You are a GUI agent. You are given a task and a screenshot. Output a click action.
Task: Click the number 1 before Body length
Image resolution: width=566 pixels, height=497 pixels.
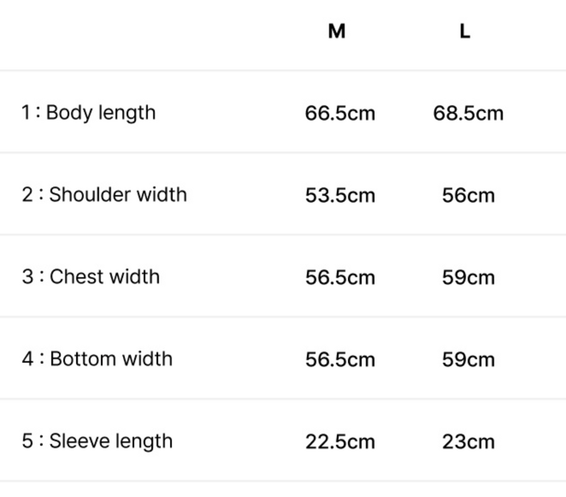pos(26,112)
